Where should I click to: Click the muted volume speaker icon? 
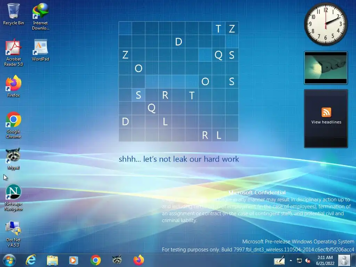(x=308, y=260)
